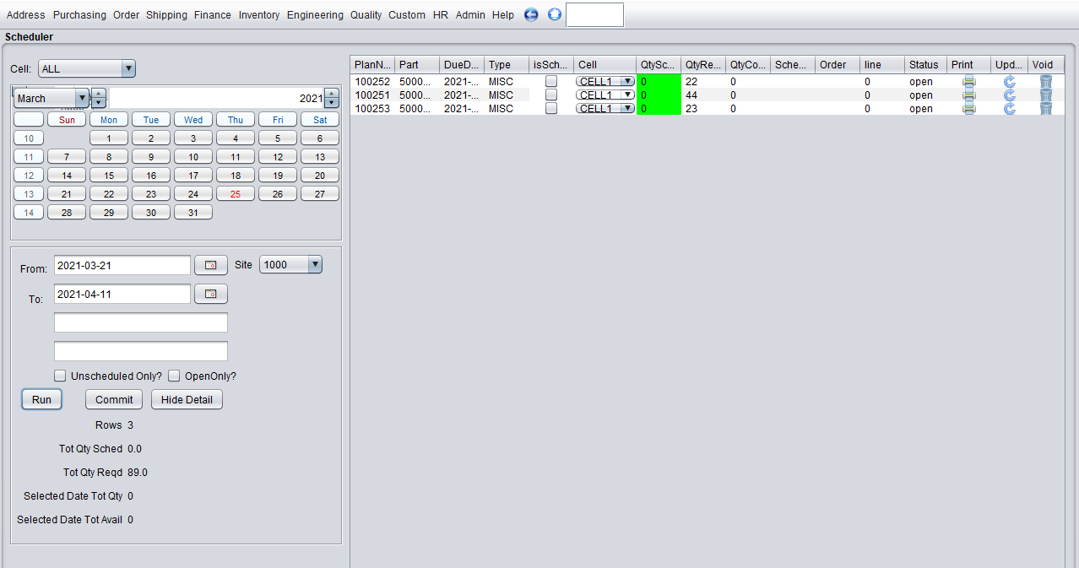Click green QtySched cell for plan 100252

coord(659,82)
